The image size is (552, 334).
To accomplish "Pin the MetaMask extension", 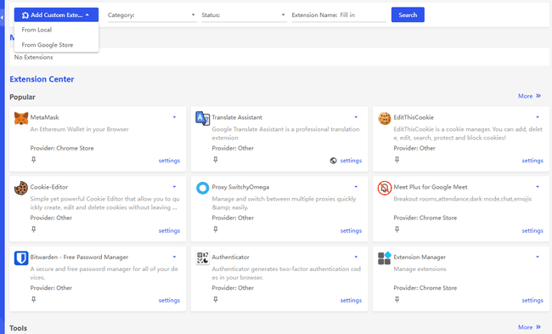I will 33,160.
